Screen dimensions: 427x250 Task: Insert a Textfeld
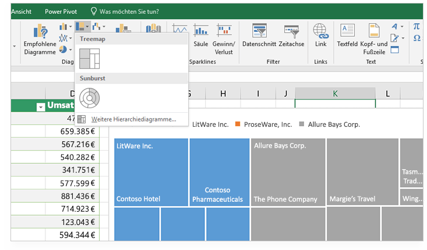tap(347, 35)
